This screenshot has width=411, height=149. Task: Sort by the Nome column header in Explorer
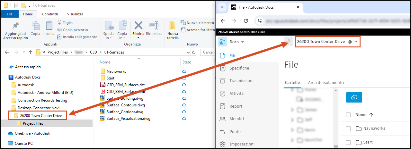pos(105,62)
